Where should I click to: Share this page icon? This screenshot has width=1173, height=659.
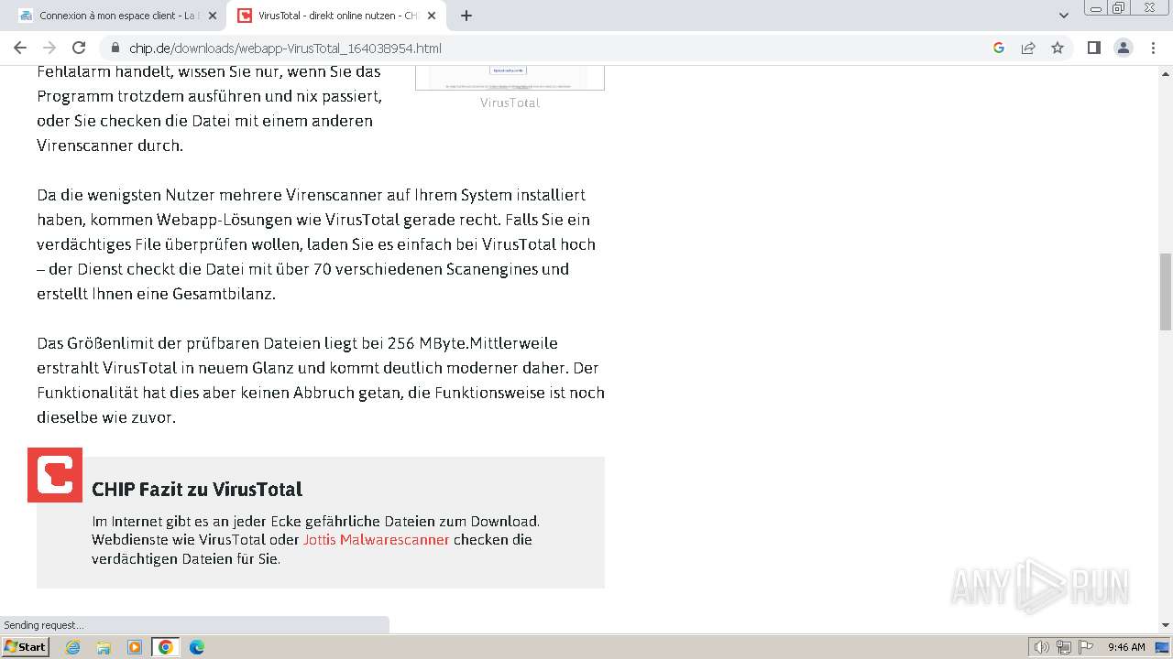[x=1028, y=48]
